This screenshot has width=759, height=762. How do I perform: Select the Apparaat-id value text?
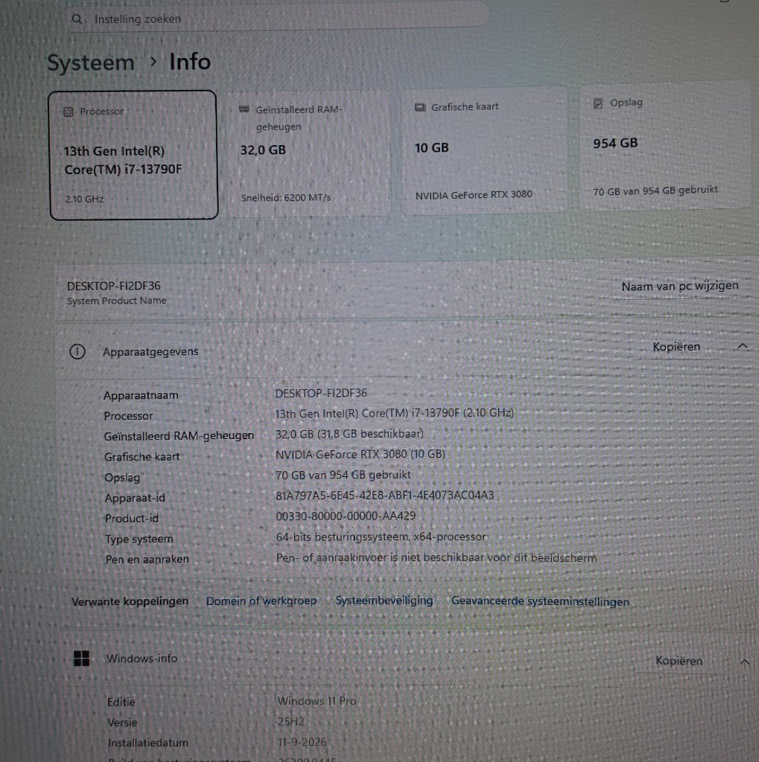(385, 495)
